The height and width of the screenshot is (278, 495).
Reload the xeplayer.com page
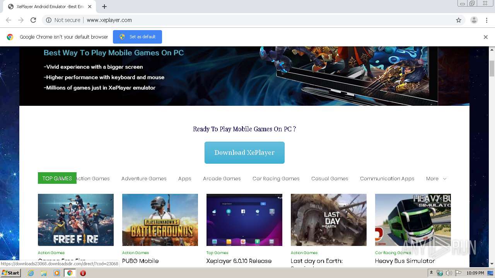point(33,20)
